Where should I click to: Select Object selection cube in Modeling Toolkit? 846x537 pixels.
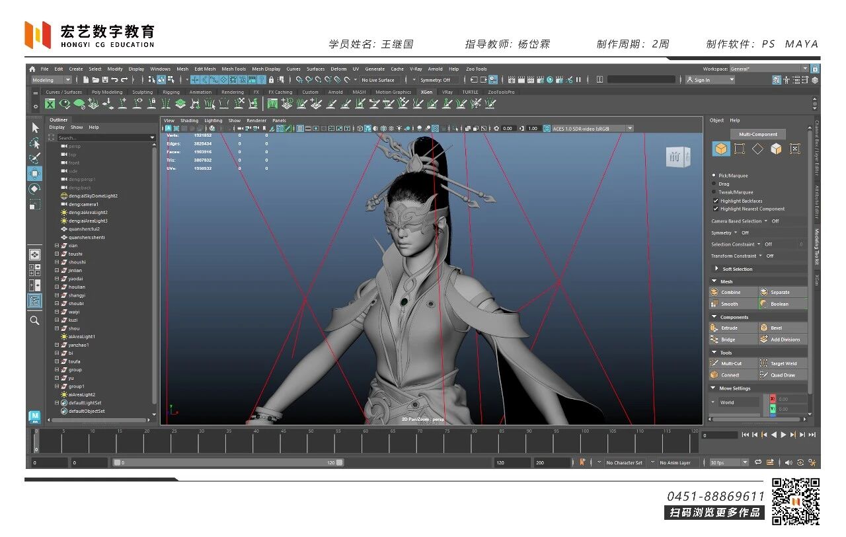(720, 149)
